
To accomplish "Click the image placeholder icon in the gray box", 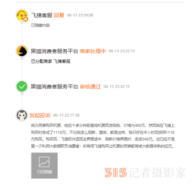I will 44,162.
